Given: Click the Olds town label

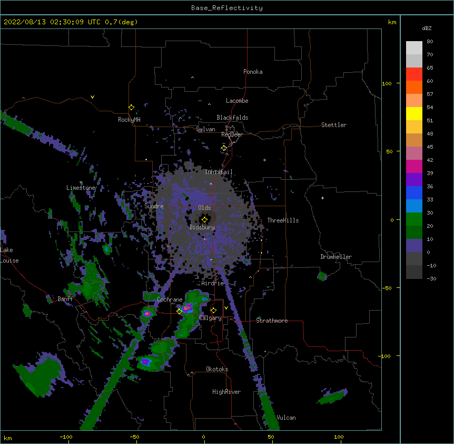Looking at the screenshot, I should coord(204,208).
